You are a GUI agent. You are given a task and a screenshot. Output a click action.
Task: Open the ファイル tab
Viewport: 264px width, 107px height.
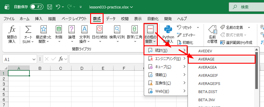9,19
